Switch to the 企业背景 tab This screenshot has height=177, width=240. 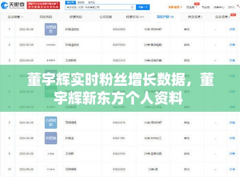15,17
